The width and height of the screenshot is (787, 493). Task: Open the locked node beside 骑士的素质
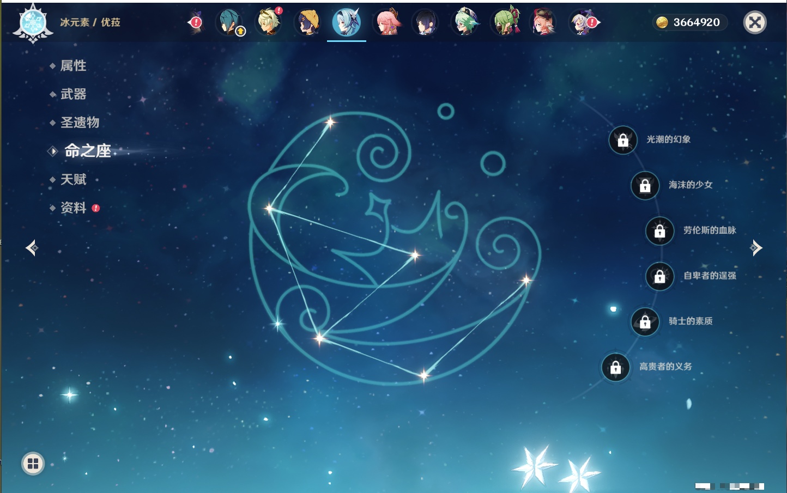(645, 321)
